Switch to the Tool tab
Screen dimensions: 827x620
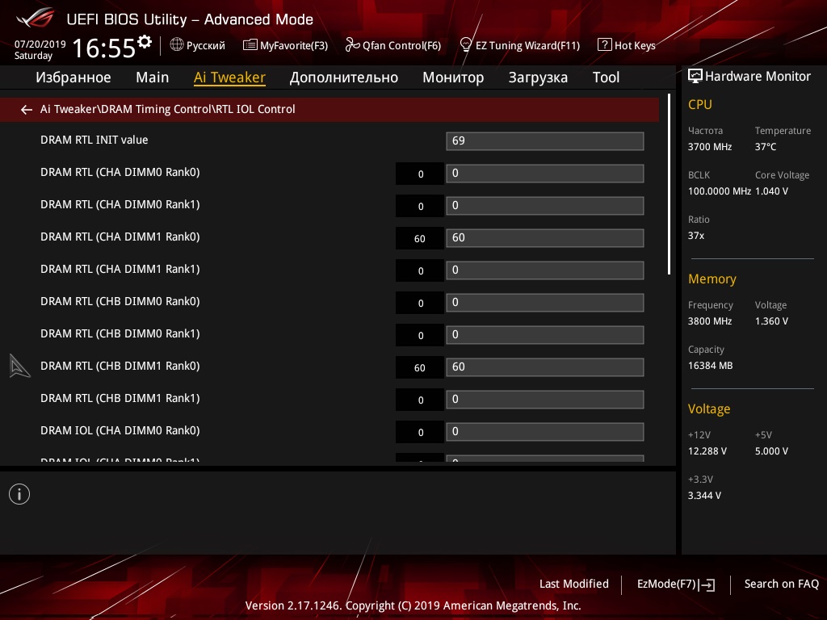tap(606, 77)
